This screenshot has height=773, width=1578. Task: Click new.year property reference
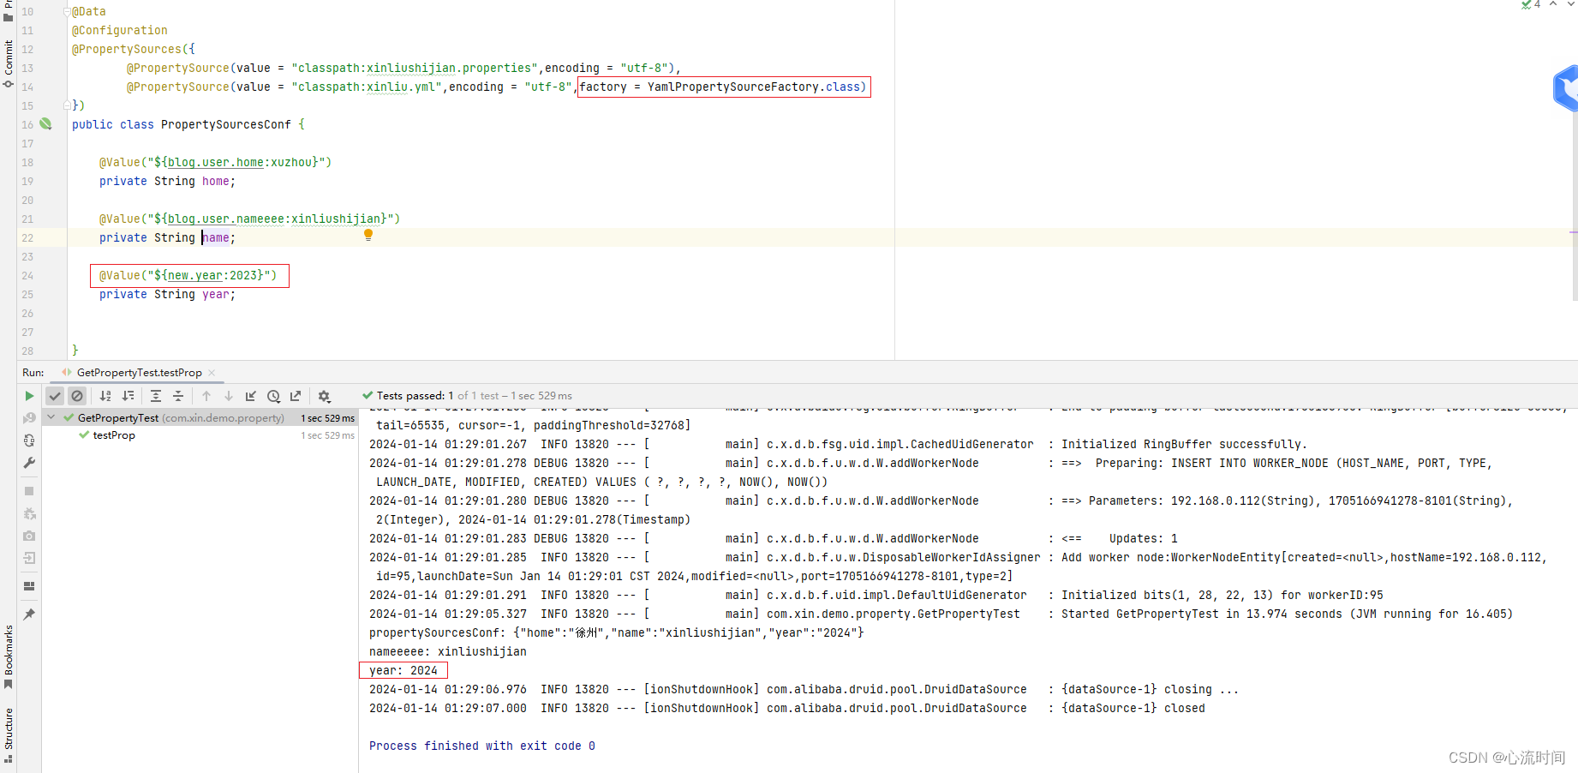(195, 275)
